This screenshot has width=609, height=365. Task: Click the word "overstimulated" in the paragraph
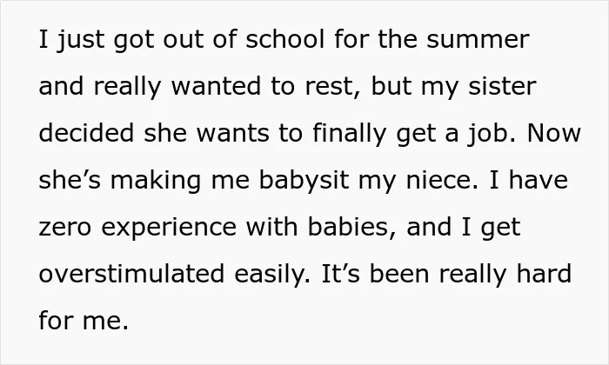(131, 275)
